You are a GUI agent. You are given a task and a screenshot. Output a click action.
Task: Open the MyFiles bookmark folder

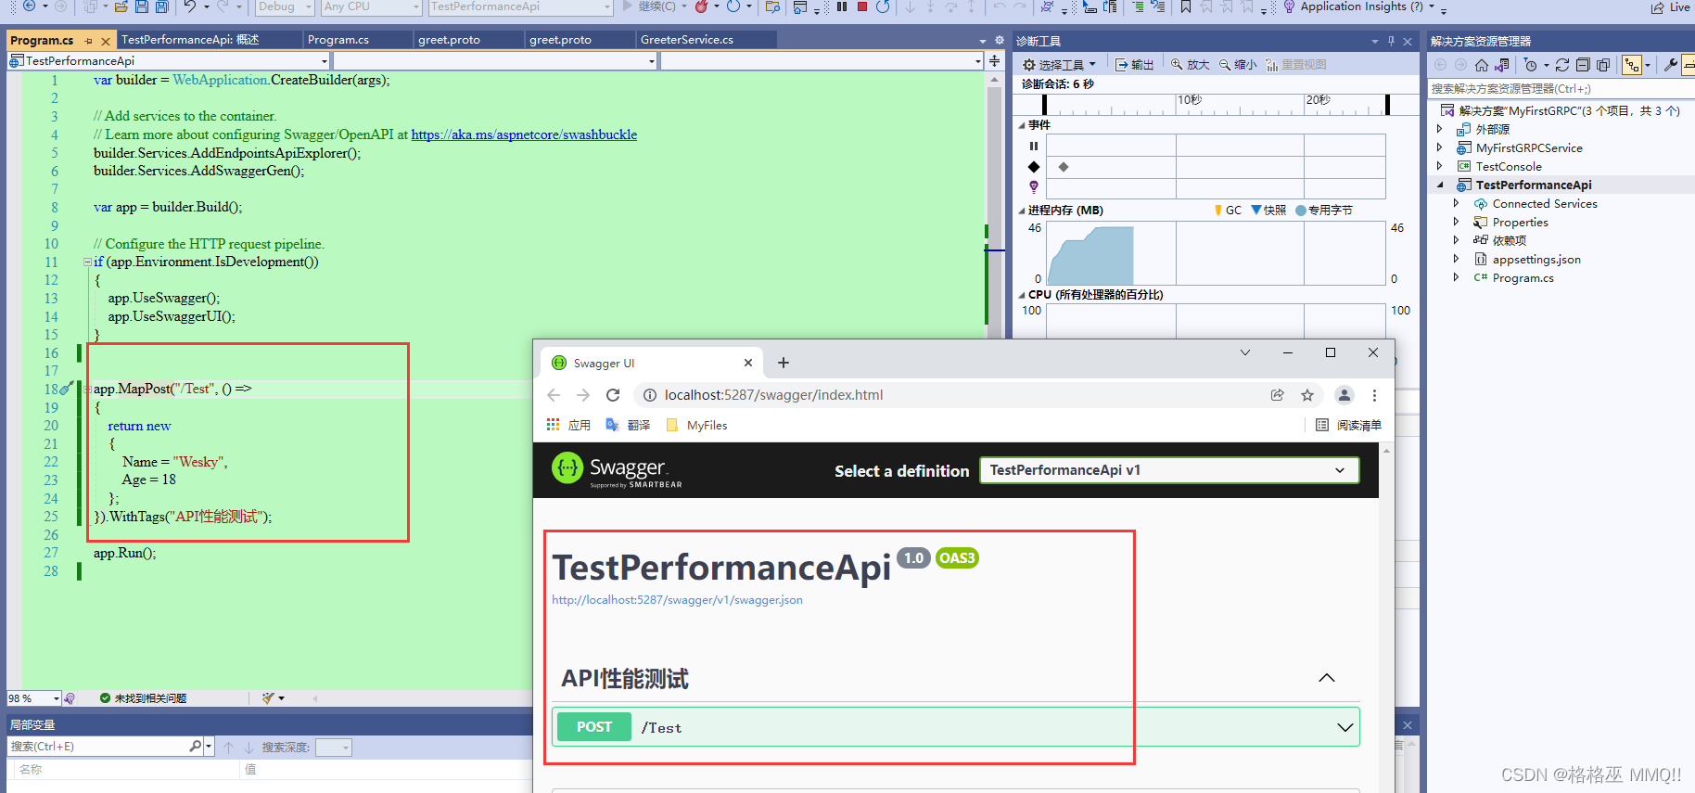click(696, 425)
